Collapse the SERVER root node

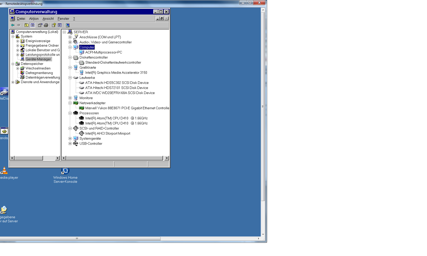click(x=64, y=32)
